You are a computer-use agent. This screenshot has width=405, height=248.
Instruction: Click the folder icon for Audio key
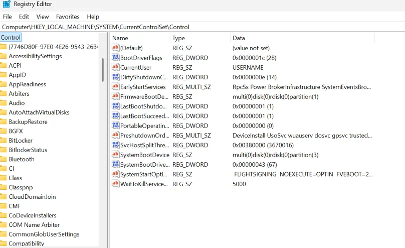[x=4, y=103]
